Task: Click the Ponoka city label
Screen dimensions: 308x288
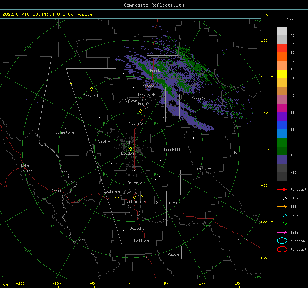Action: pos(156,71)
